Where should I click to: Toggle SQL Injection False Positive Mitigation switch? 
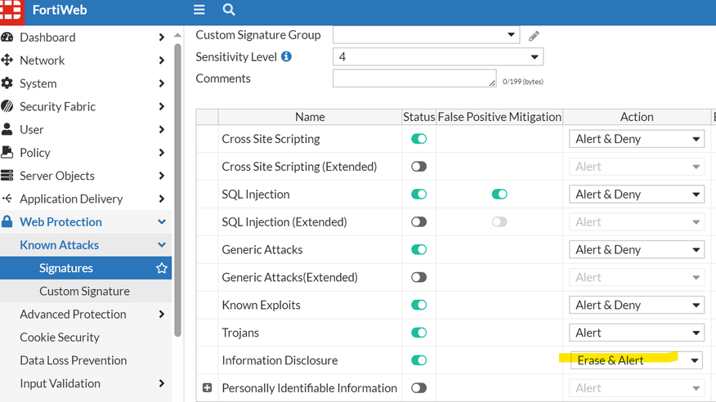499,194
